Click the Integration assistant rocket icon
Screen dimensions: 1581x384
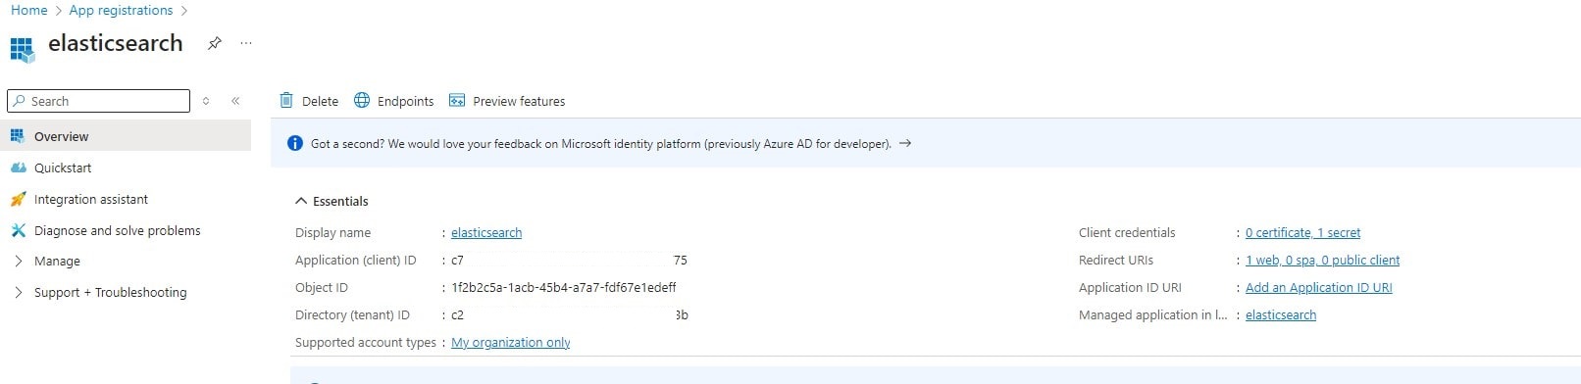(18, 199)
